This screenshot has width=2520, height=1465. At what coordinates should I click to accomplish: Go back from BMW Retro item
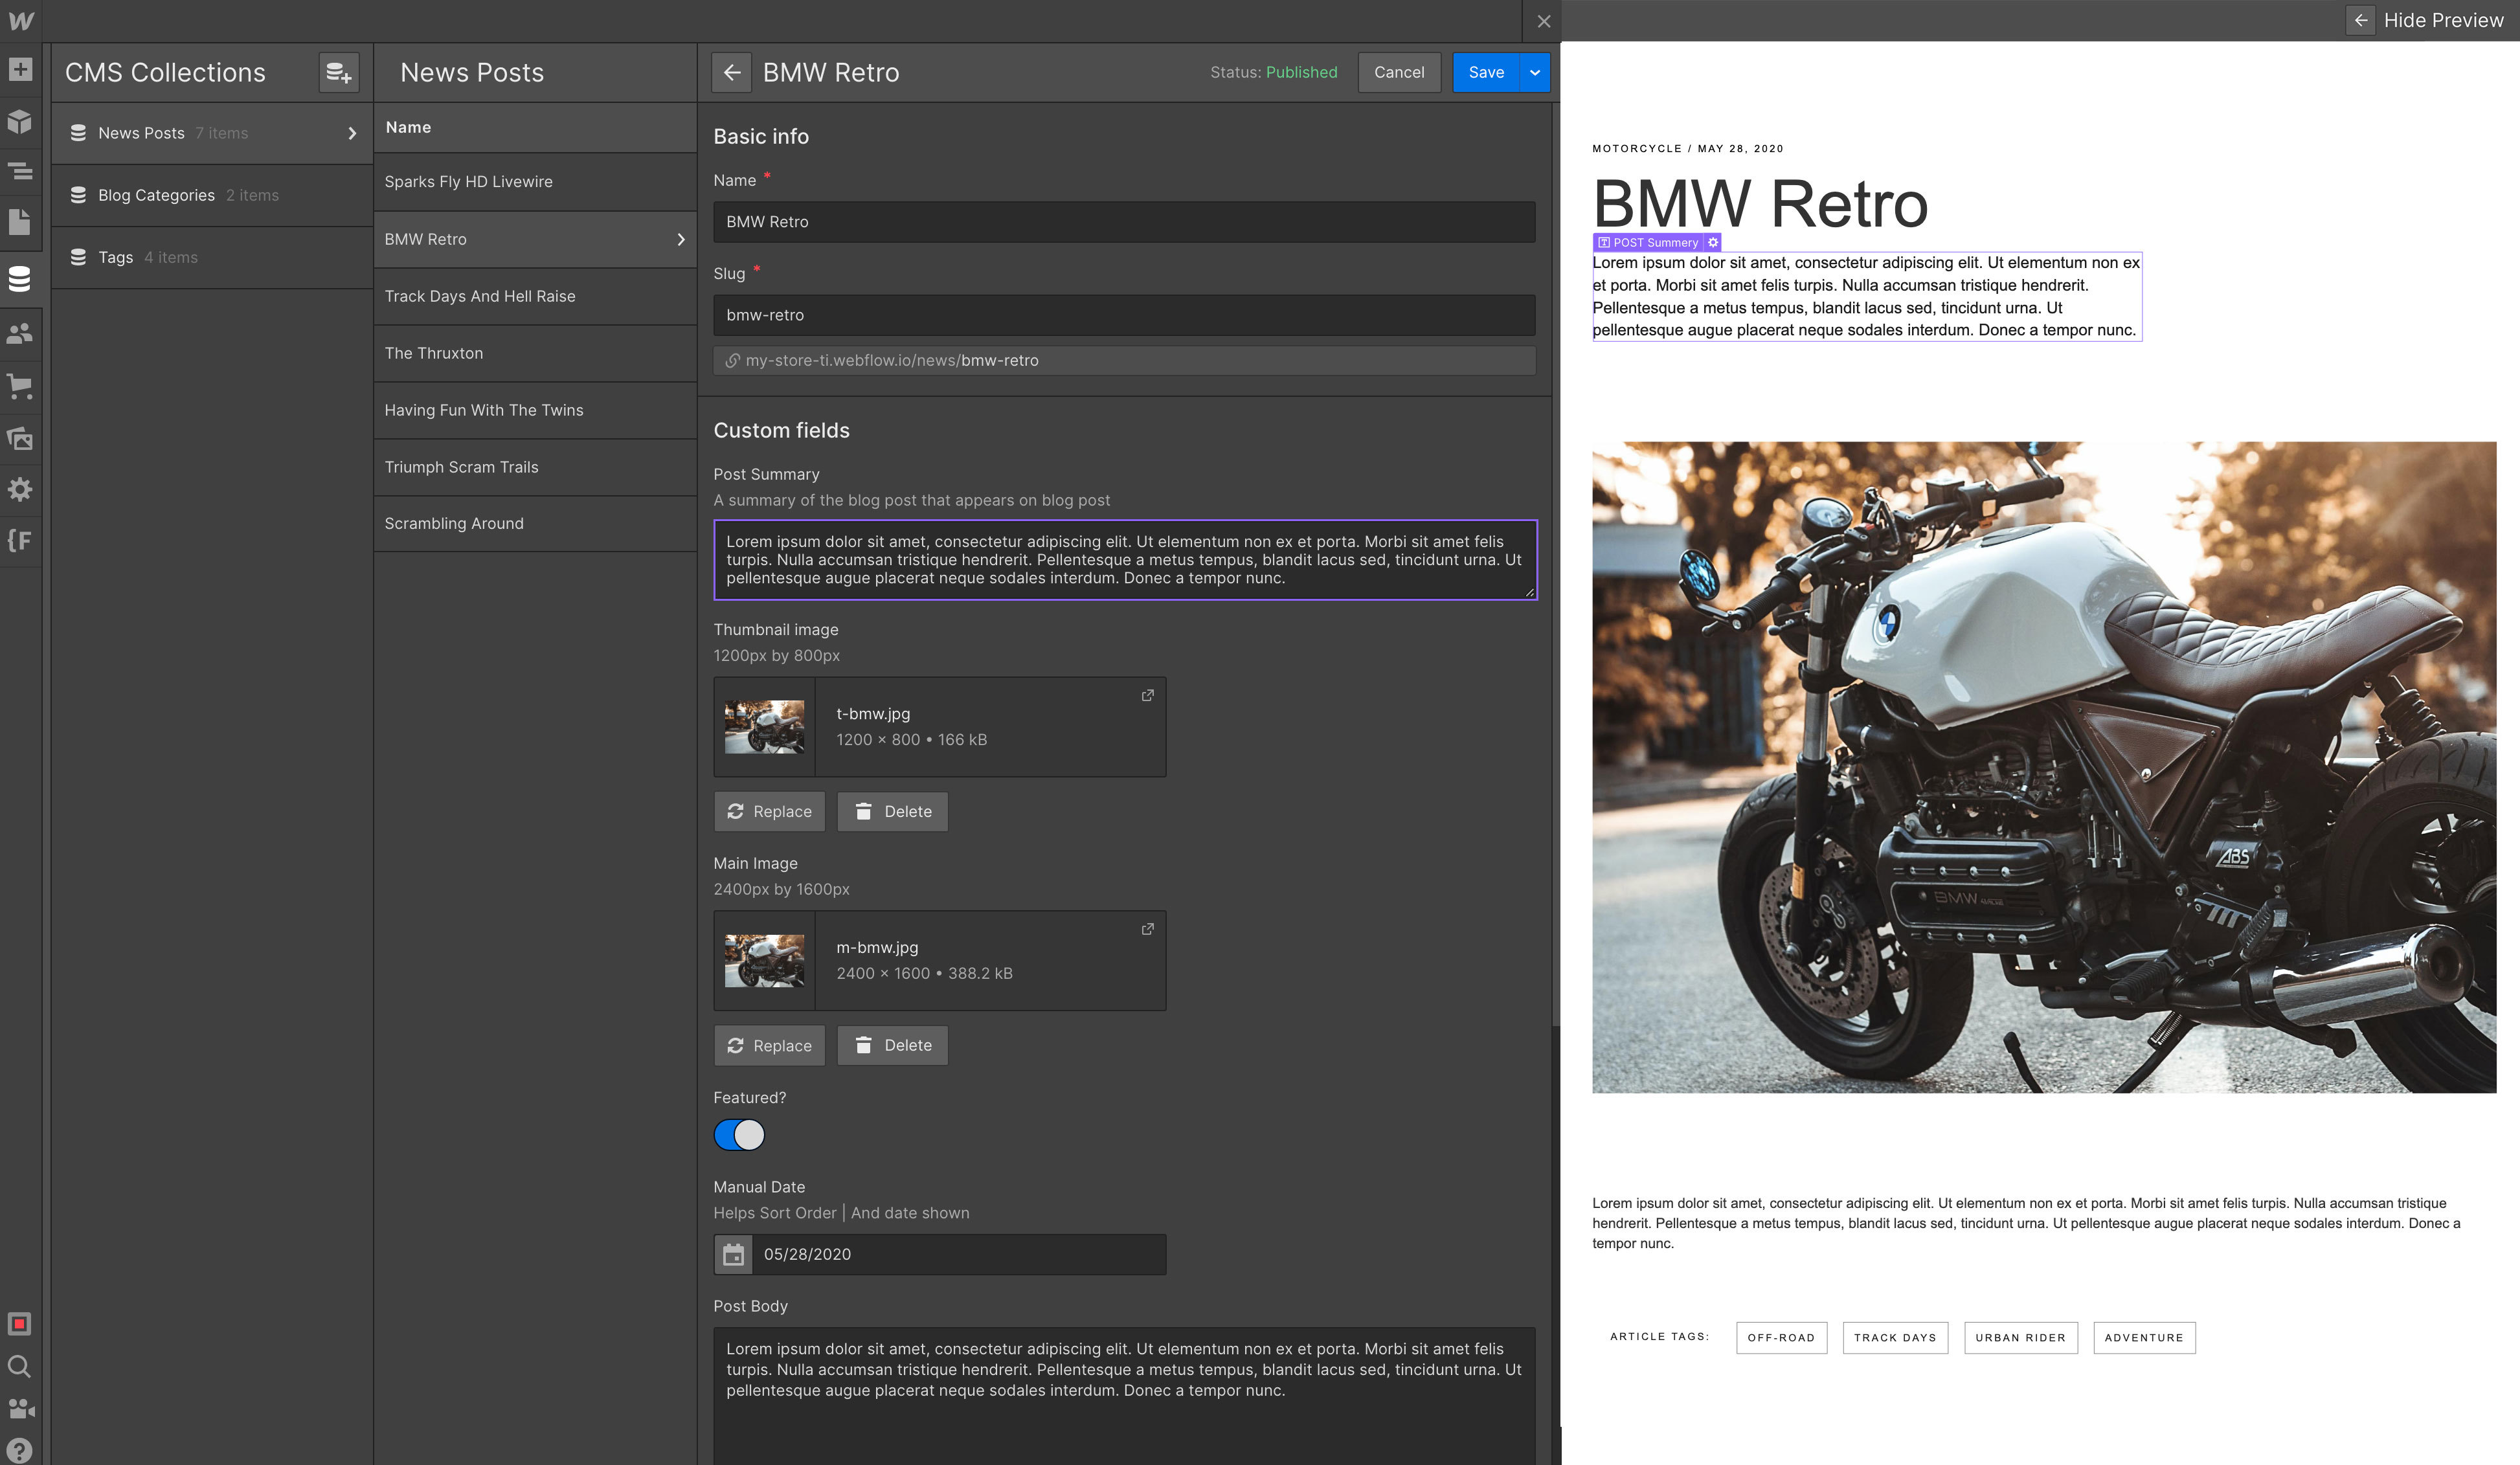[731, 73]
